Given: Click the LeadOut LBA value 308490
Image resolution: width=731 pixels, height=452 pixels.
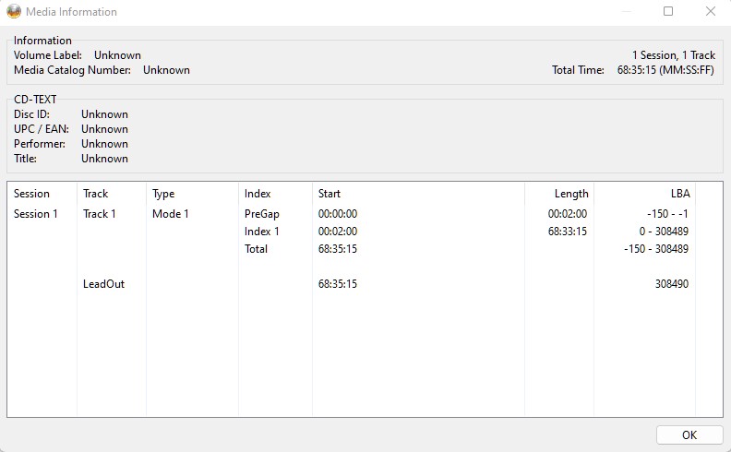Looking at the screenshot, I should point(671,284).
